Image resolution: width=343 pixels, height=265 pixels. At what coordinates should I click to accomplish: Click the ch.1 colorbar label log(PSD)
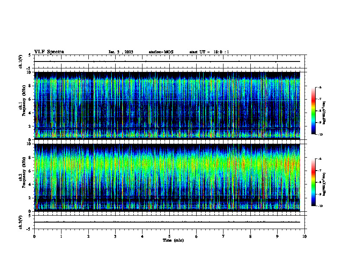324,113
